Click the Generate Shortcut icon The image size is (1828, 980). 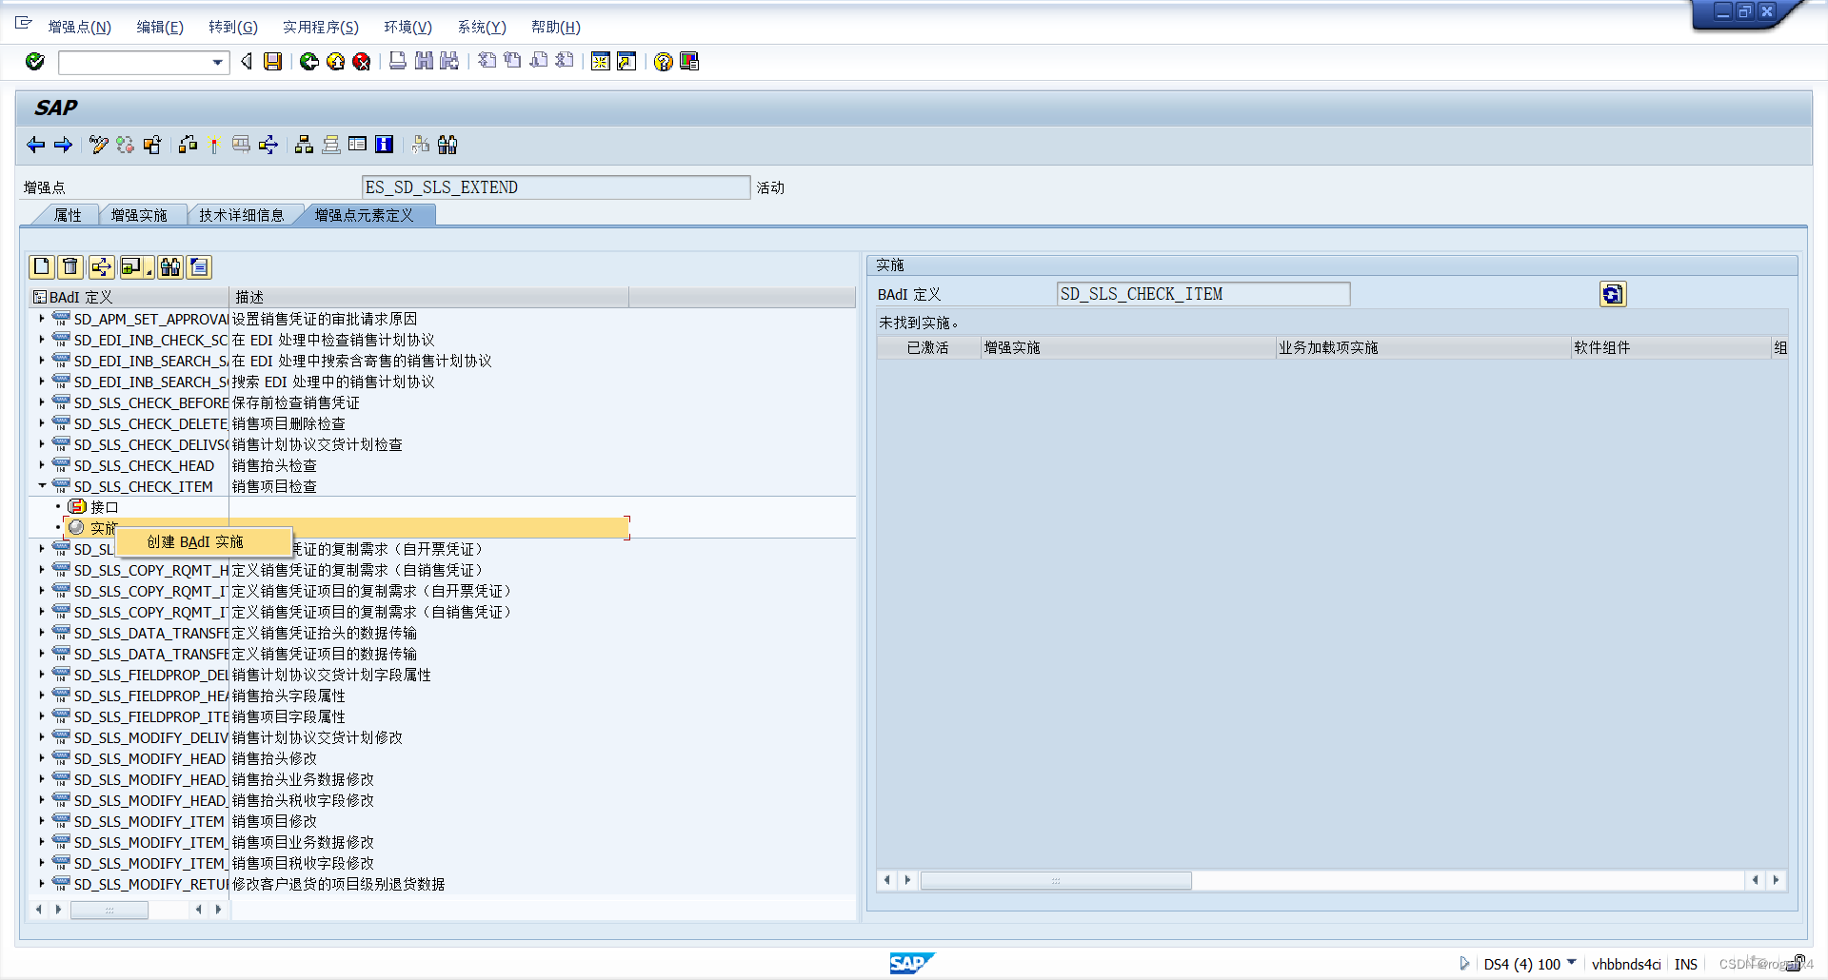point(626,62)
